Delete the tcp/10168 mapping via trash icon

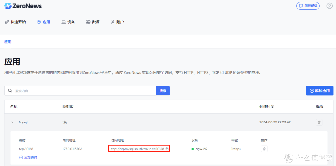tap(264, 149)
